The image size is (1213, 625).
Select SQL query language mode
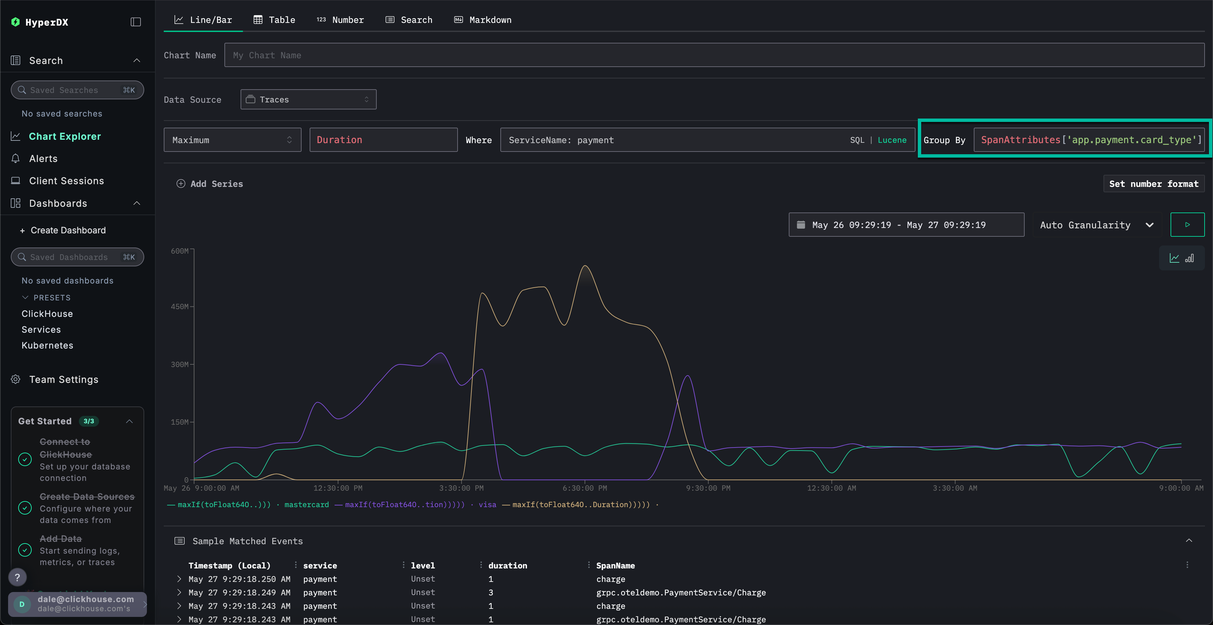point(857,140)
